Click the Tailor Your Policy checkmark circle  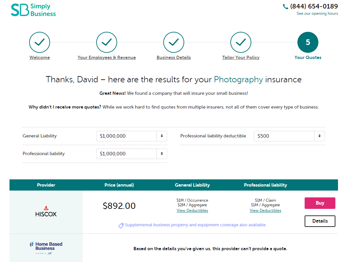tap(241, 42)
